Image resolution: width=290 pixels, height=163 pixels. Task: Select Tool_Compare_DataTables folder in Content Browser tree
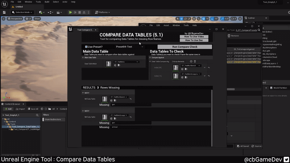click(25, 127)
